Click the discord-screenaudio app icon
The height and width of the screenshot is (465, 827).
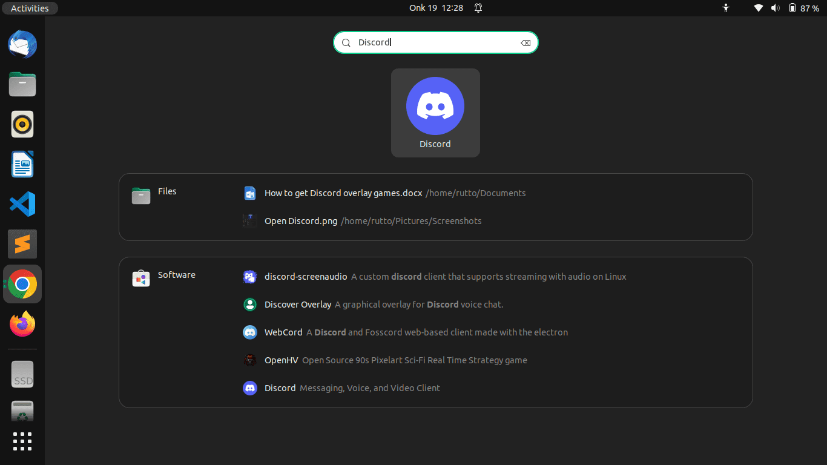[x=250, y=277]
